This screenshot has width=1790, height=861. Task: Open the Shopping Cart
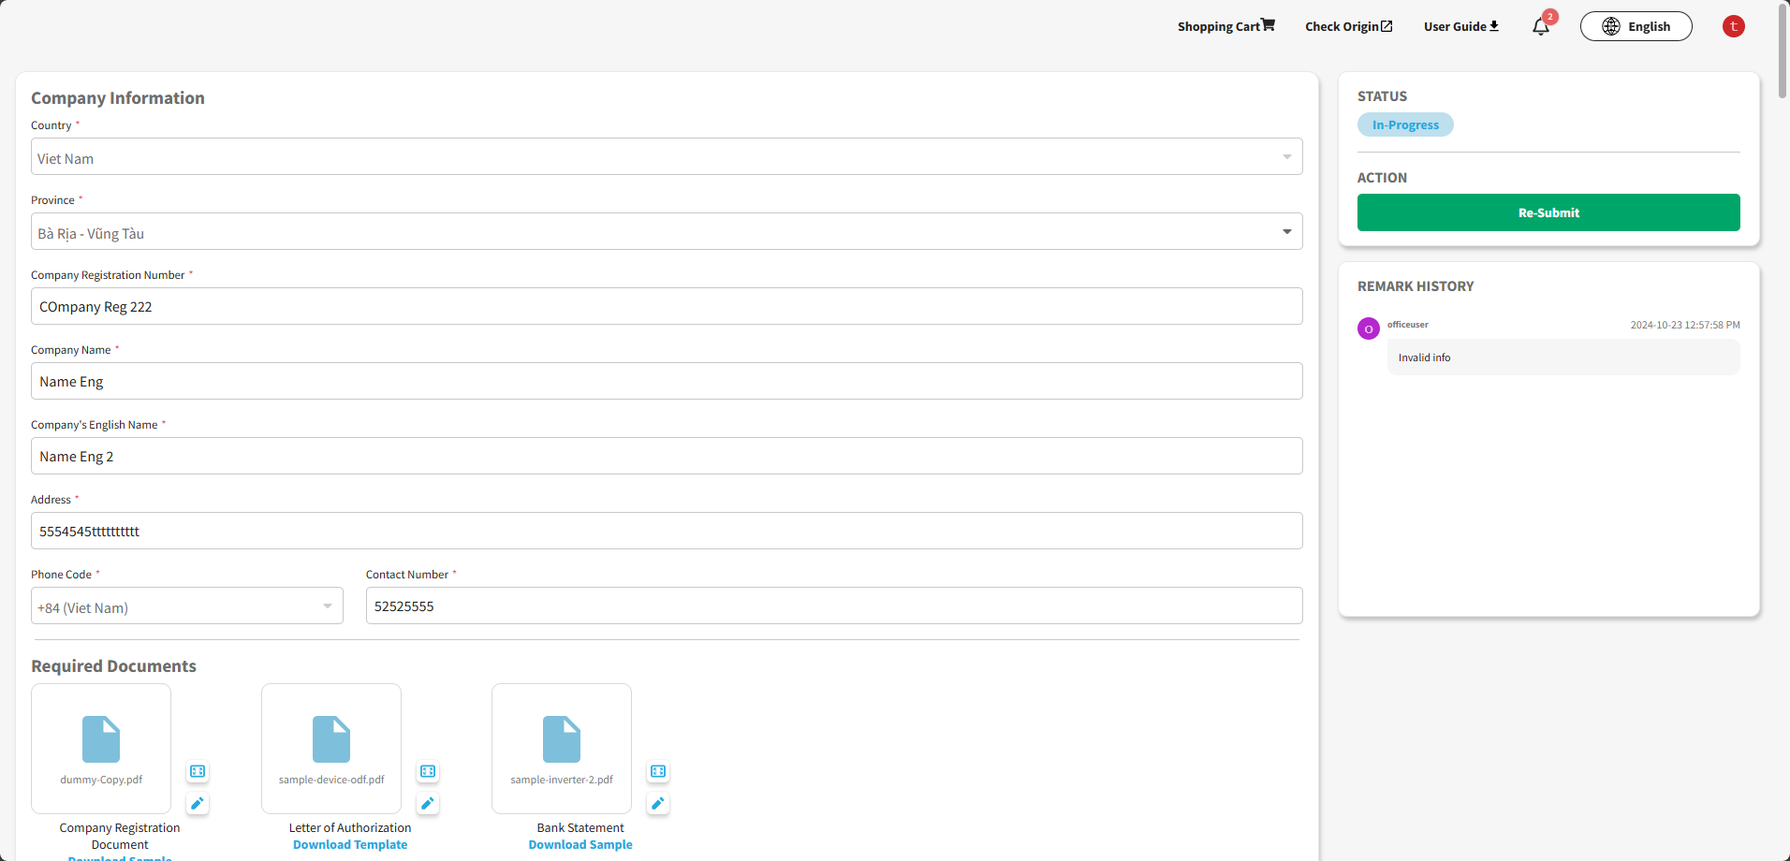coord(1225,26)
